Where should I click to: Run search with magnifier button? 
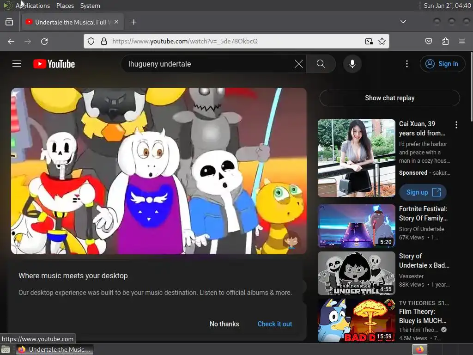coord(321,64)
